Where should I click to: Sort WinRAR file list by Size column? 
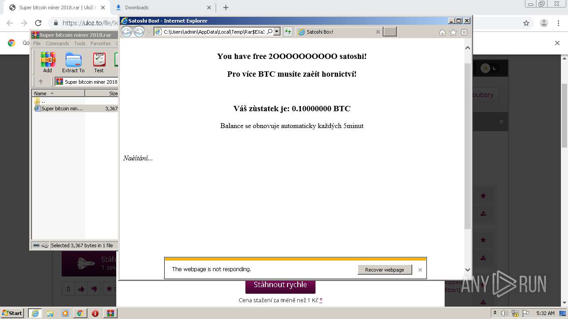click(102, 93)
